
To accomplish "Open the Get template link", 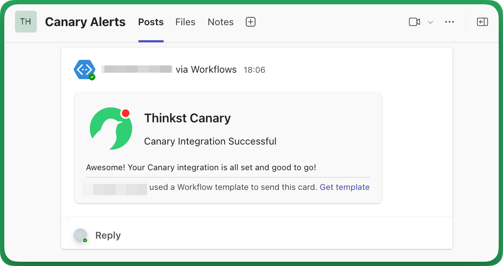I will (x=345, y=187).
